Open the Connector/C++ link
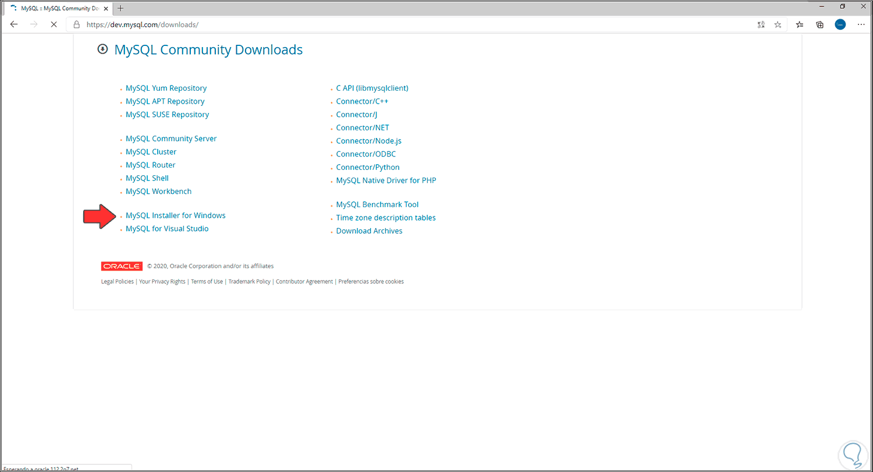This screenshot has height=472, width=873. 362,101
